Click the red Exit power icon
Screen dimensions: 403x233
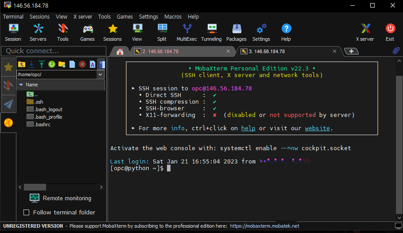pos(390,33)
